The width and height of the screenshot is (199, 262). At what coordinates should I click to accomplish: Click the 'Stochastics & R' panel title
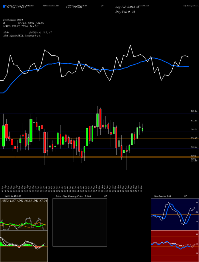pyautogui.click(x=162, y=196)
